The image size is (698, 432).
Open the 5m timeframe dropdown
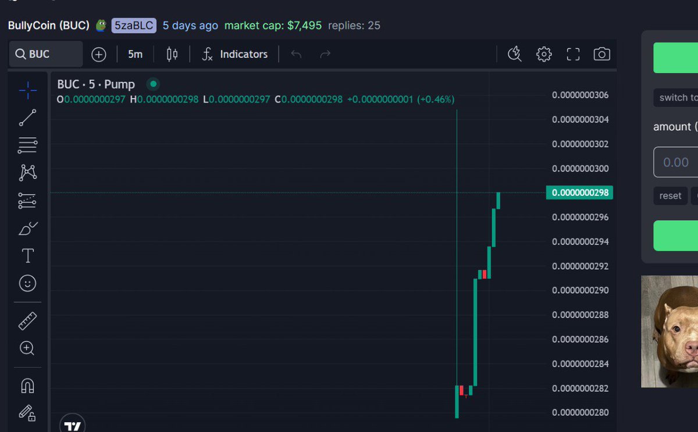[x=135, y=54]
